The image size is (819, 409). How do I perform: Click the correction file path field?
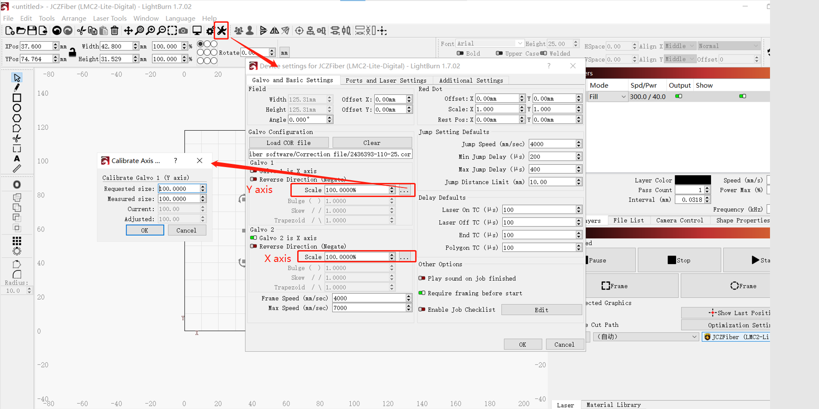(330, 154)
